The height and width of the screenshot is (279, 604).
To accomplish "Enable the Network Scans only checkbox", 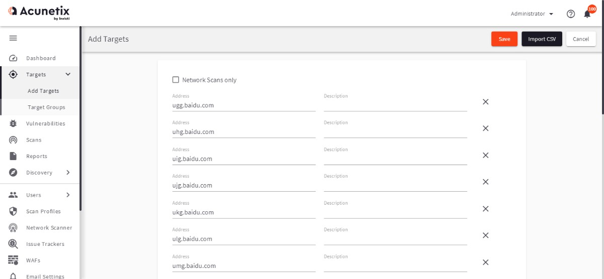I will pyautogui.click(x=176, y=80).
